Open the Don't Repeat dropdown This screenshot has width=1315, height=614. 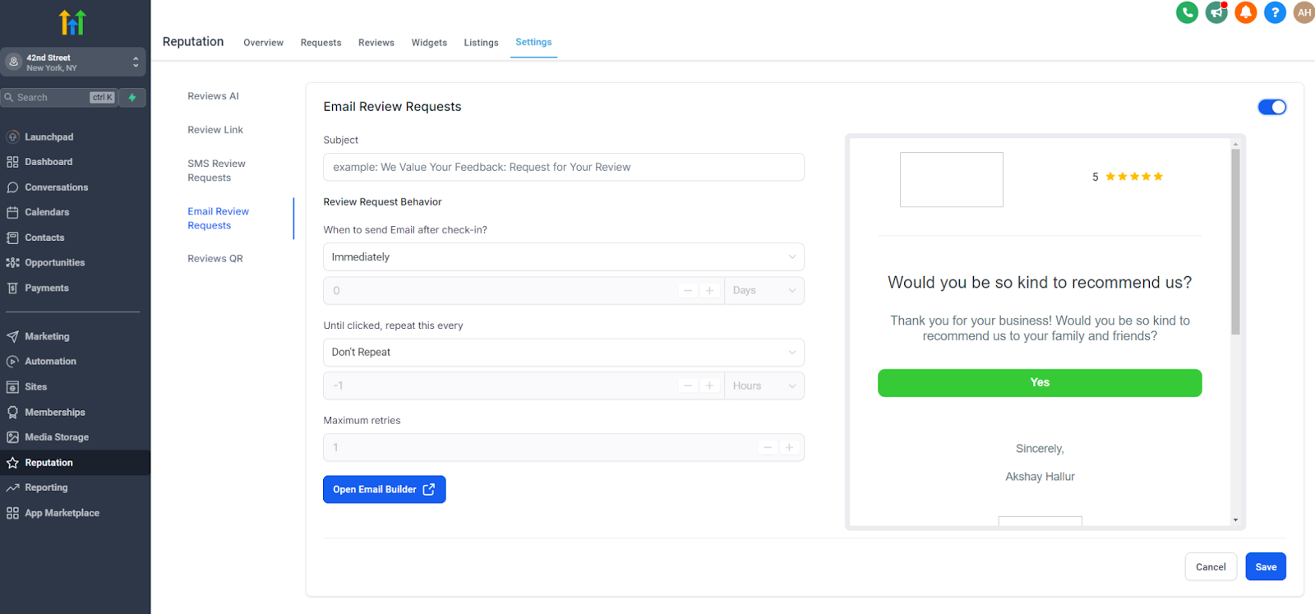(x=563, y=353)
